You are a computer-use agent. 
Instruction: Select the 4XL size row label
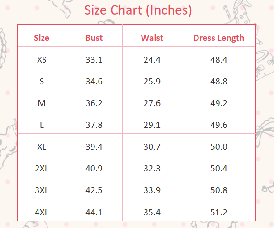coord(42,212)
